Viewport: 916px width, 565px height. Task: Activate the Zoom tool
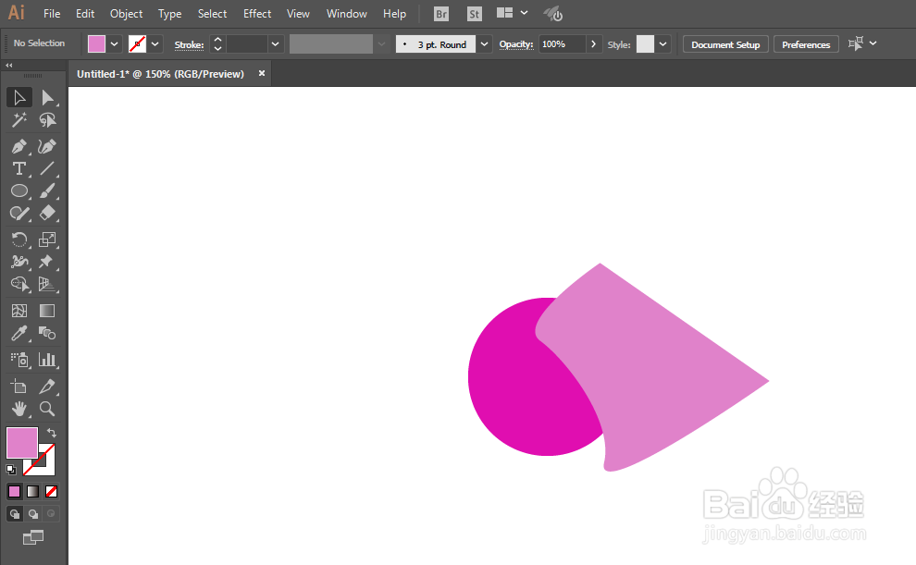pyautogui.click(x=47, y=409)
